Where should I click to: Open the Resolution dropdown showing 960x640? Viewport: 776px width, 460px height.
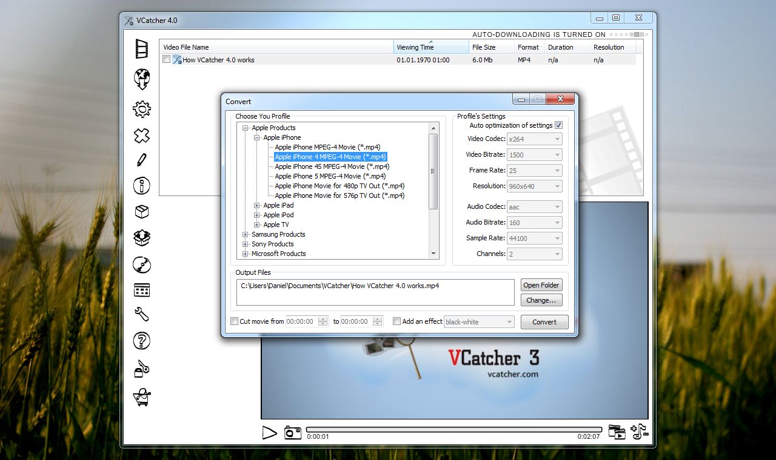[535, 186]
